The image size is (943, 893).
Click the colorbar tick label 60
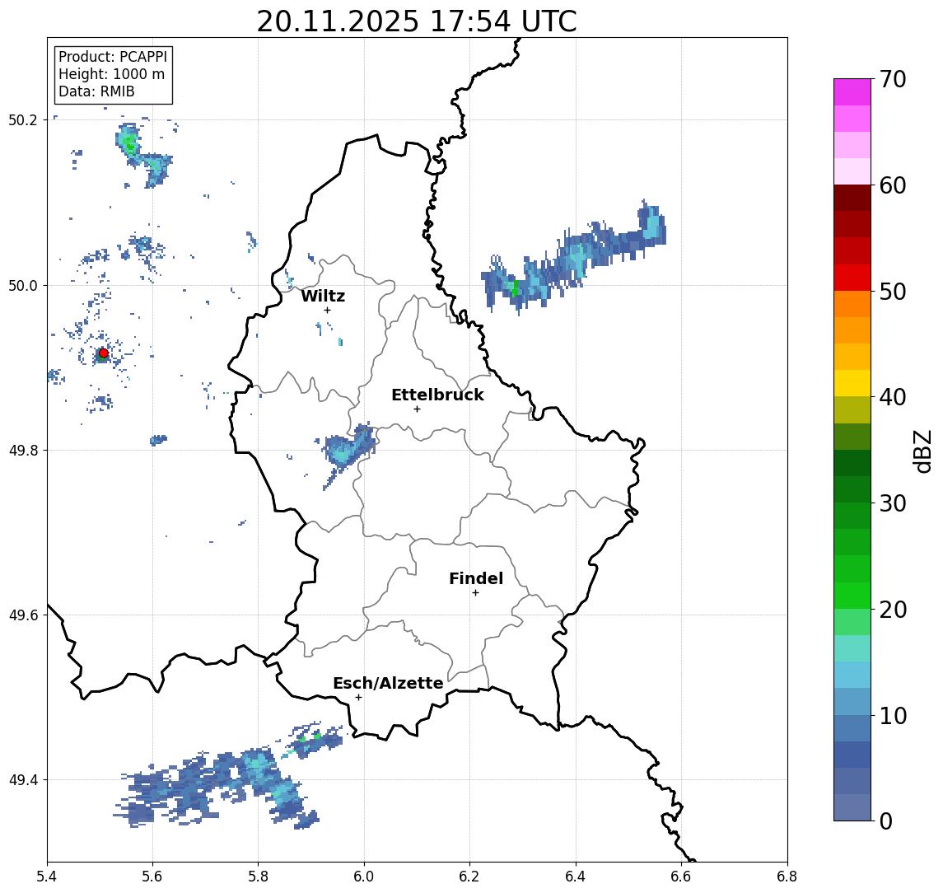coord(893,185)
